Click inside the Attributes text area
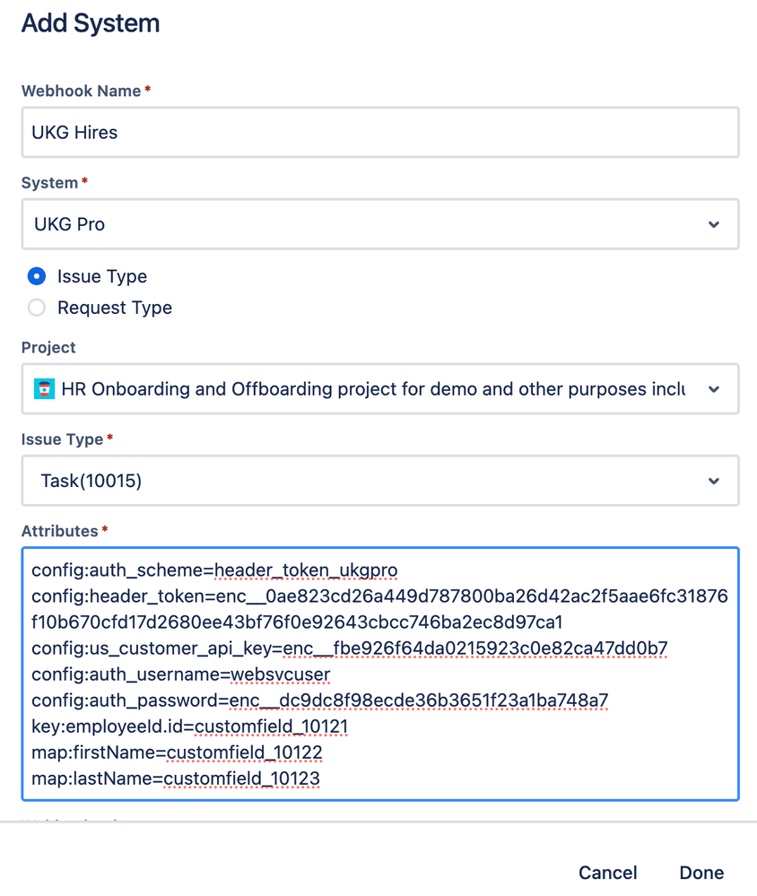The image size is (757, 896). [380, 674]
